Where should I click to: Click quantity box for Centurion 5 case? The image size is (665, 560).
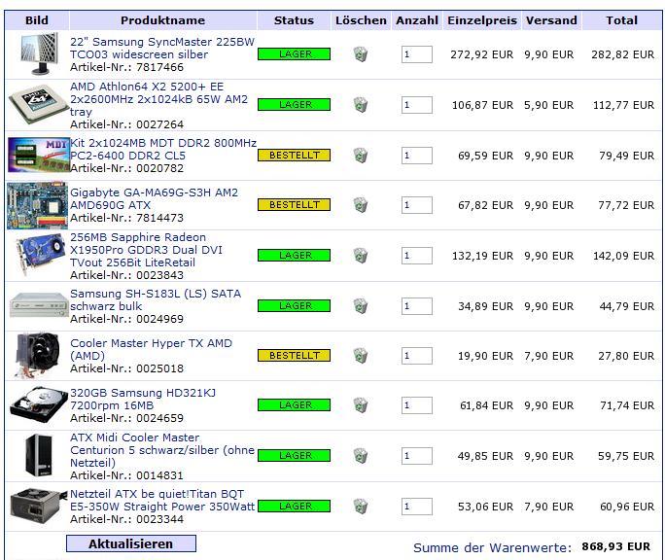tap(417, 456)
